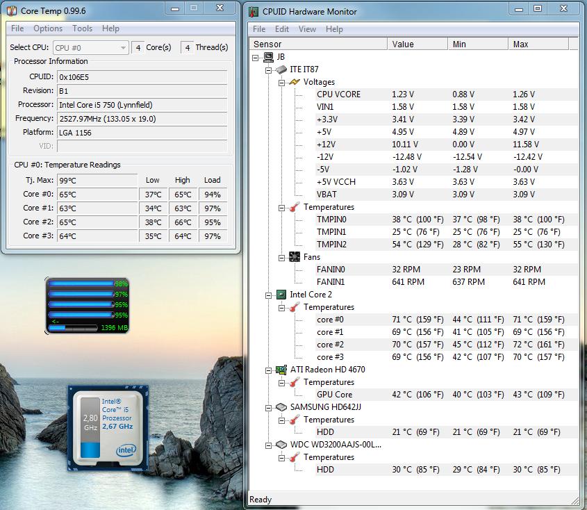587x510 pixels.
Task: Click the CPUID field 0x106E5
Action: click(142, 77)
